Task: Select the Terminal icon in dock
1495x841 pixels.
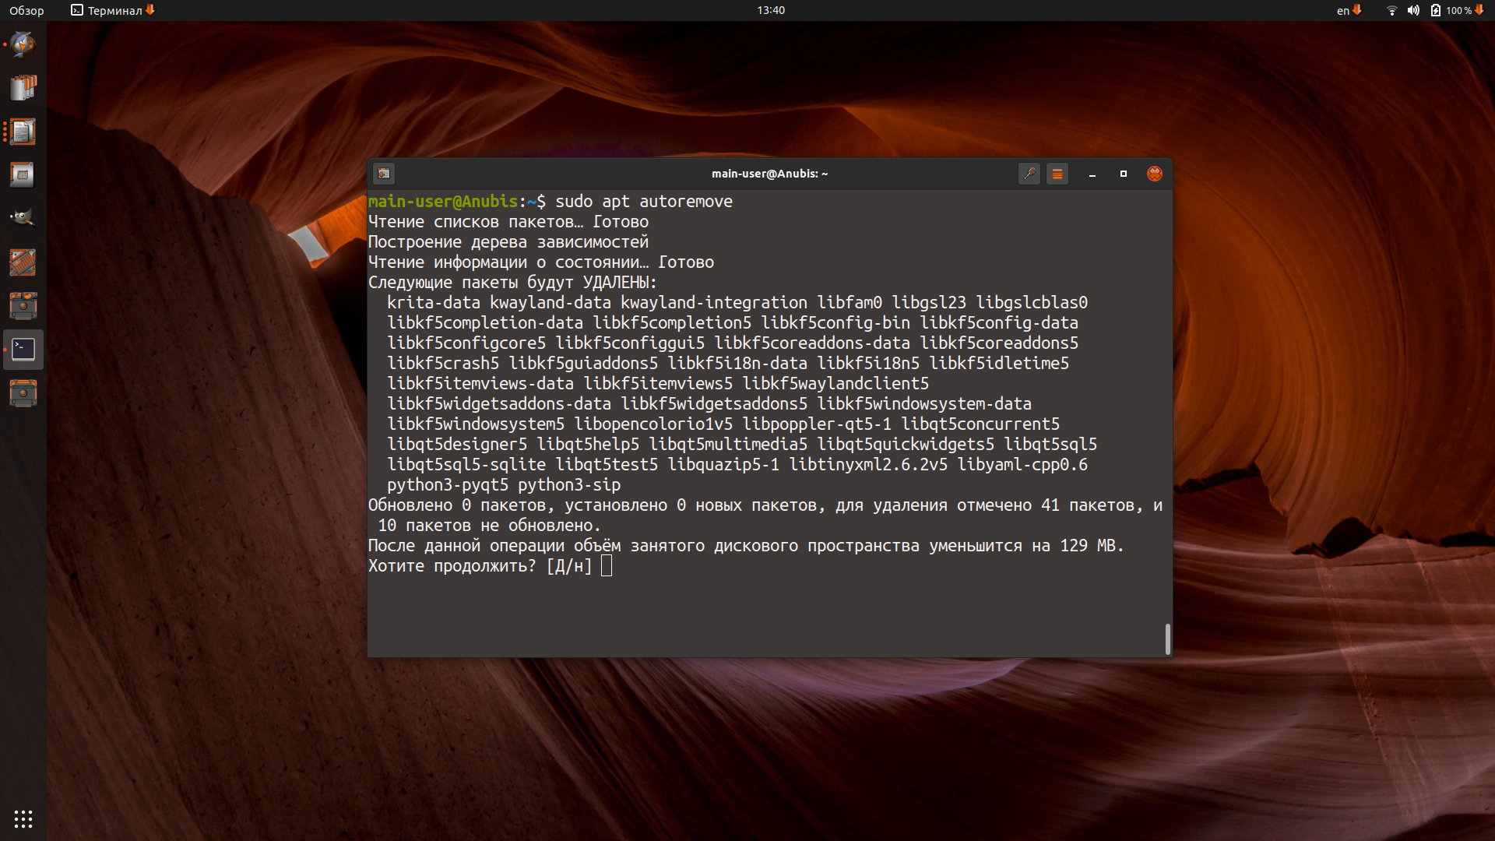Action: click(x=23, y=350)
